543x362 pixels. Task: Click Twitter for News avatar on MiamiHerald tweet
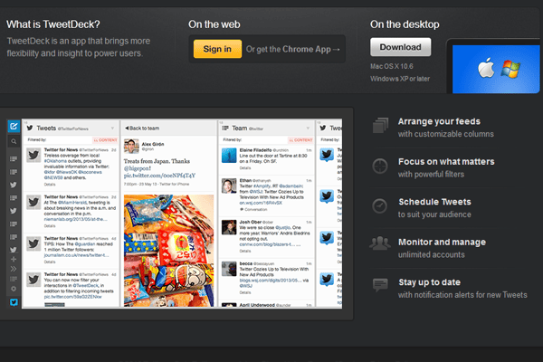pyautogui.click(x=33, y=202)
